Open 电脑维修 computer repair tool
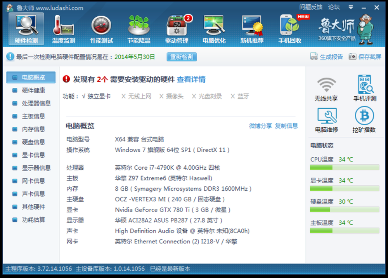 tap(327, 120)
